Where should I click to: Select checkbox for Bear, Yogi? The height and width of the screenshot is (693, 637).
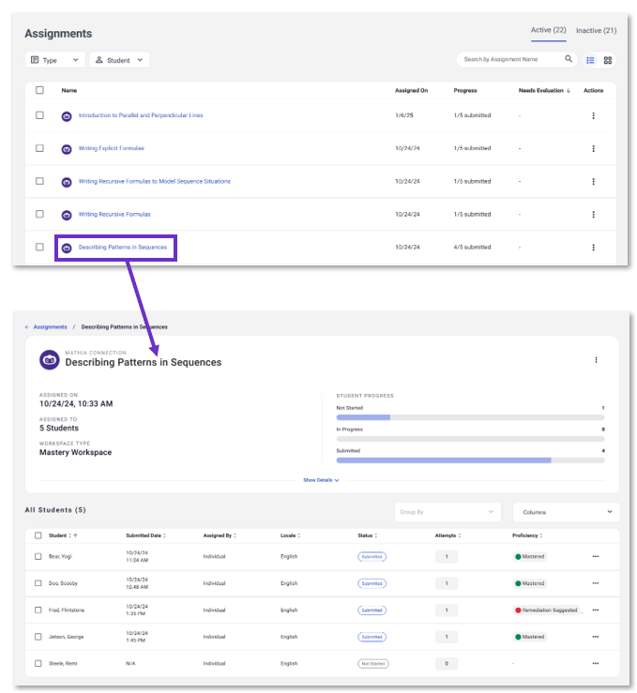[x=38, y=556]
